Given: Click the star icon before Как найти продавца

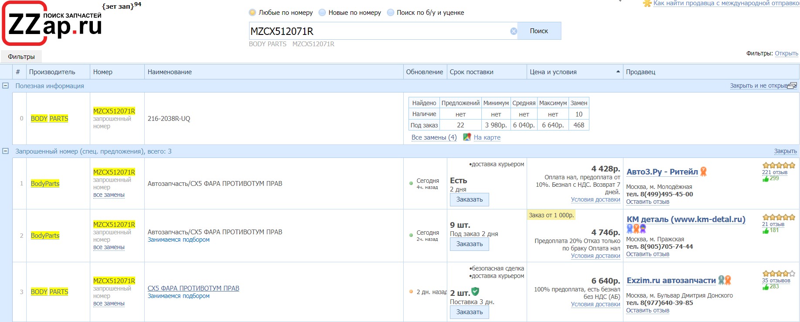Looking at the screenshot, I should (647, 3).
